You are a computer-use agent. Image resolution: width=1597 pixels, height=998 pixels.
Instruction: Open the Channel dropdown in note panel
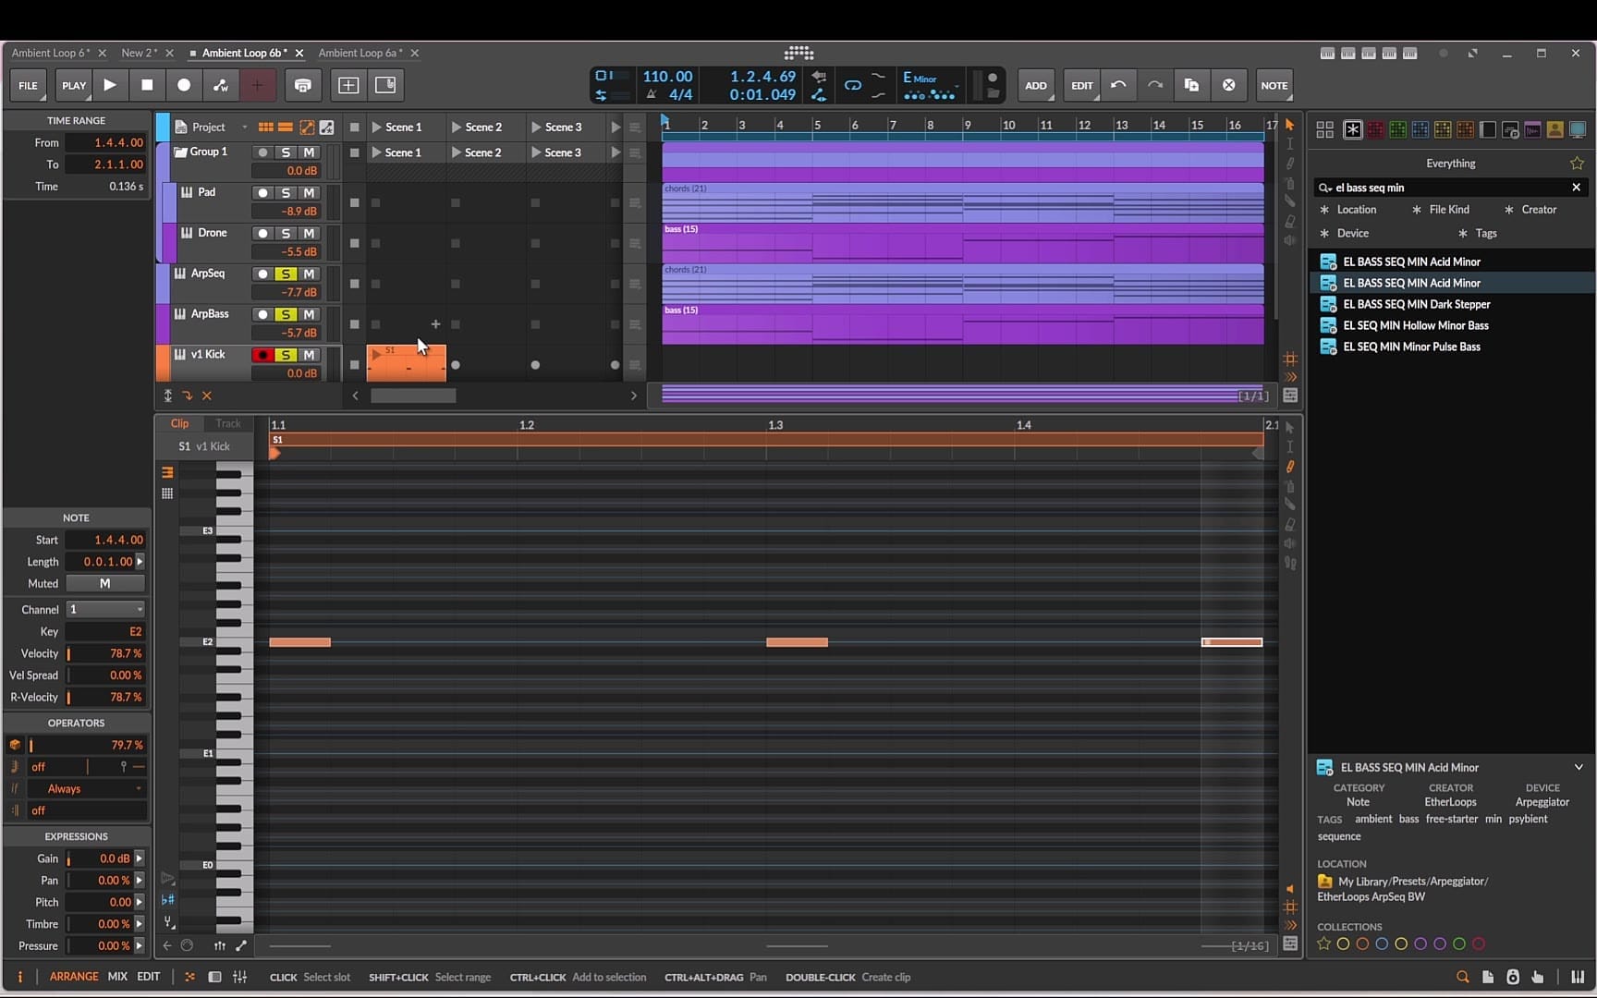pyautogui.click(x=105, y=610)
